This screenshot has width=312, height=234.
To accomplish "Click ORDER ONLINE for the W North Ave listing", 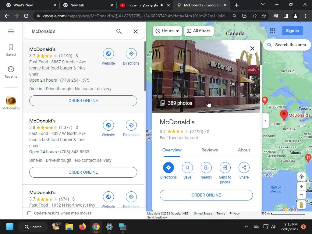I will click(x=83, y=172).
